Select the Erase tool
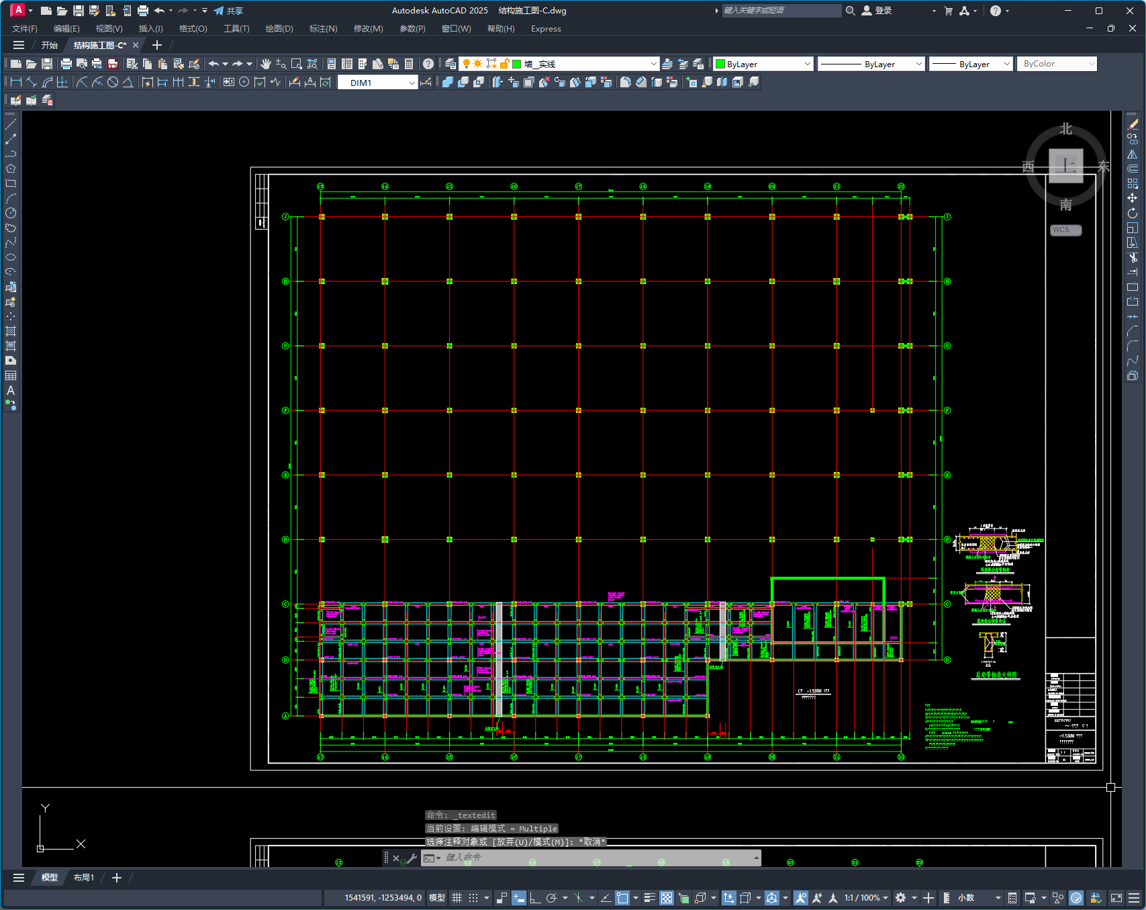Viewport: 1146px width, 910px height. [x=1133, y=124]
